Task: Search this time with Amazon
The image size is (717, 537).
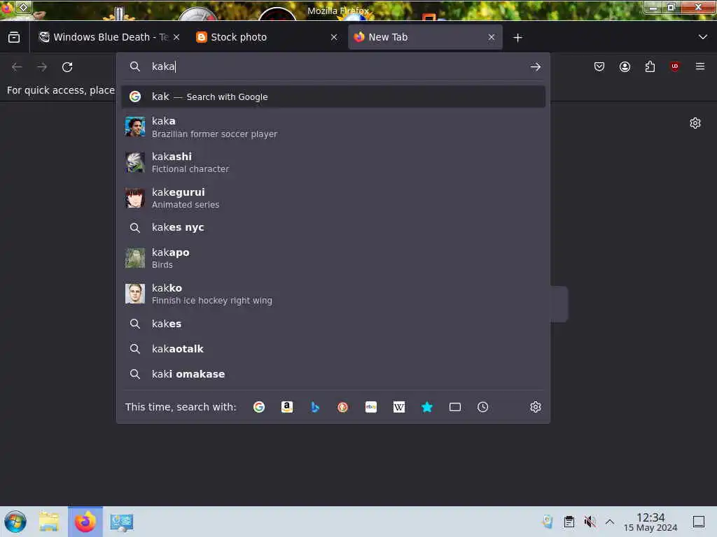Action: (286, 407)
